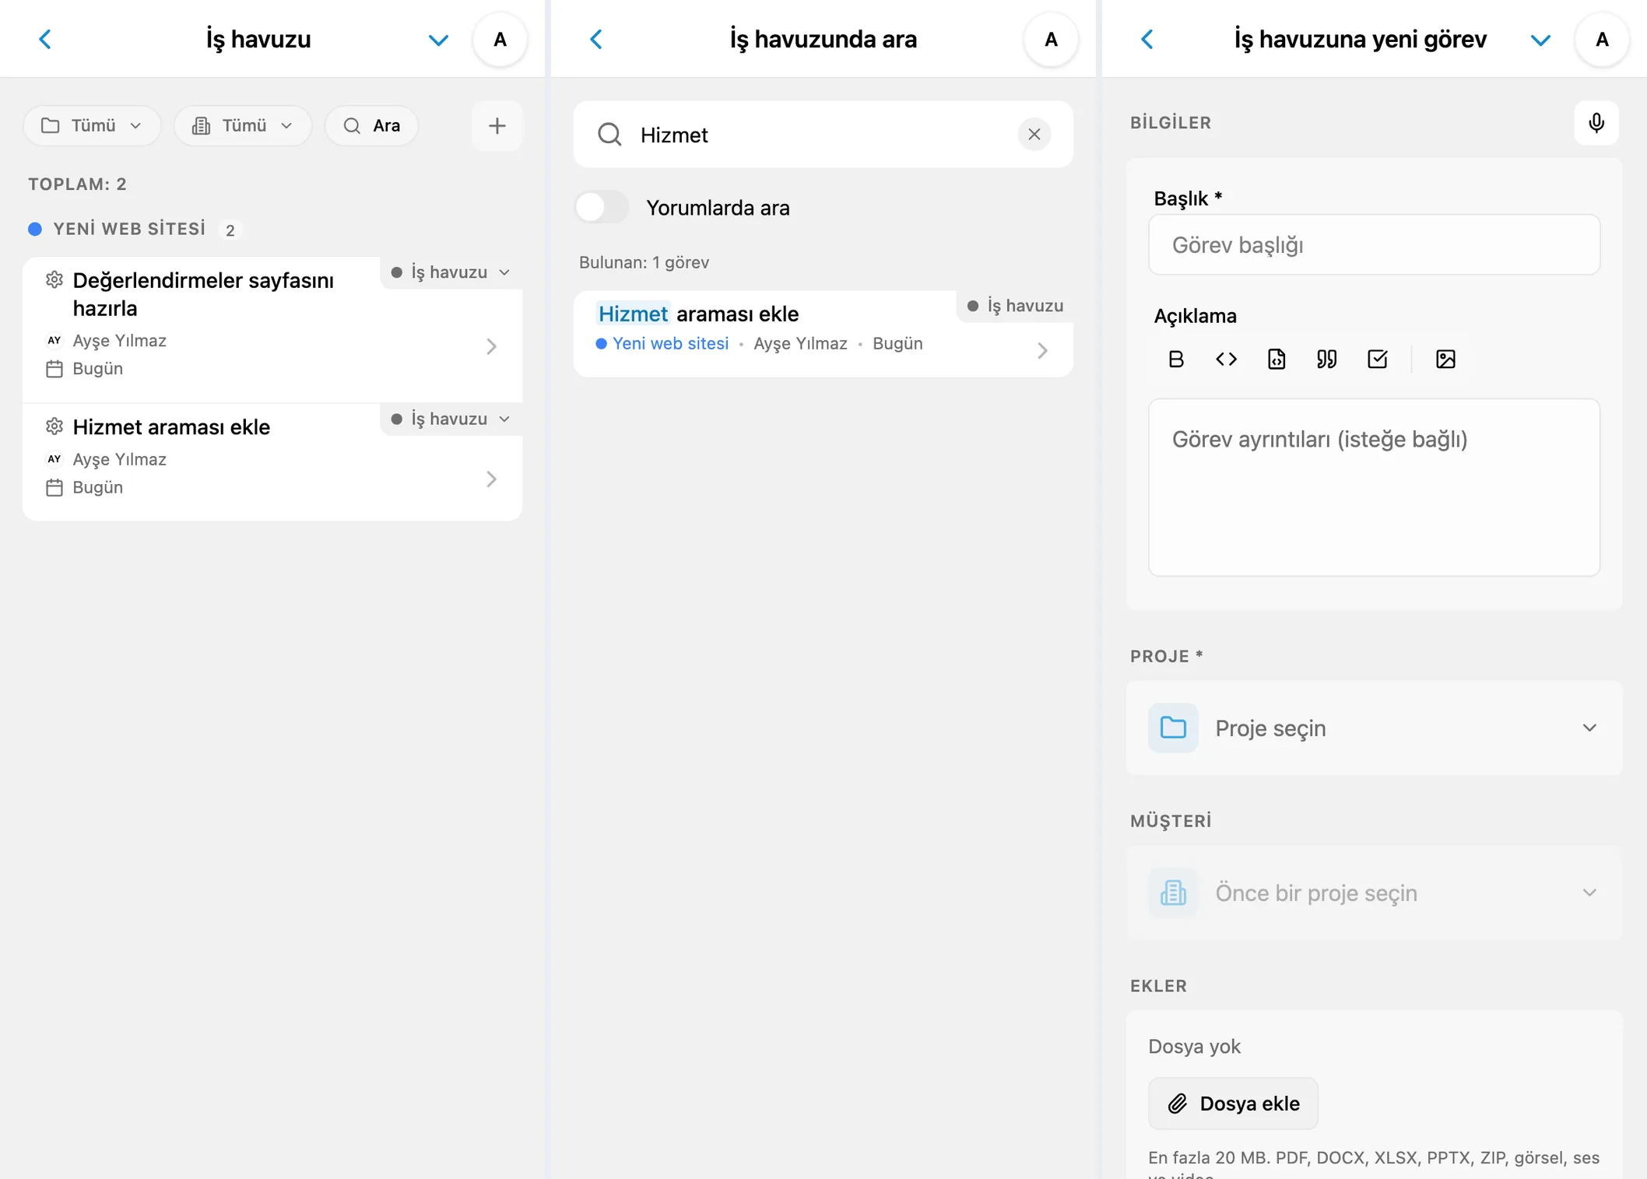
Task: Go back from the İş havuzu screen
Action: (45, 39)
